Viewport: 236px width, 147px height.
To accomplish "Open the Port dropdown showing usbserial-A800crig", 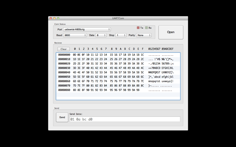I will click(87, 29).
